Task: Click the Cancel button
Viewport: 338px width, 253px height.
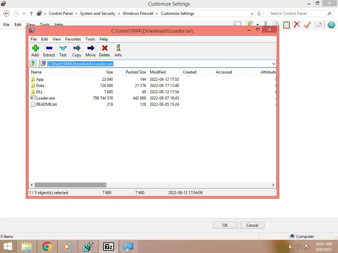Action: pos(252,225)
